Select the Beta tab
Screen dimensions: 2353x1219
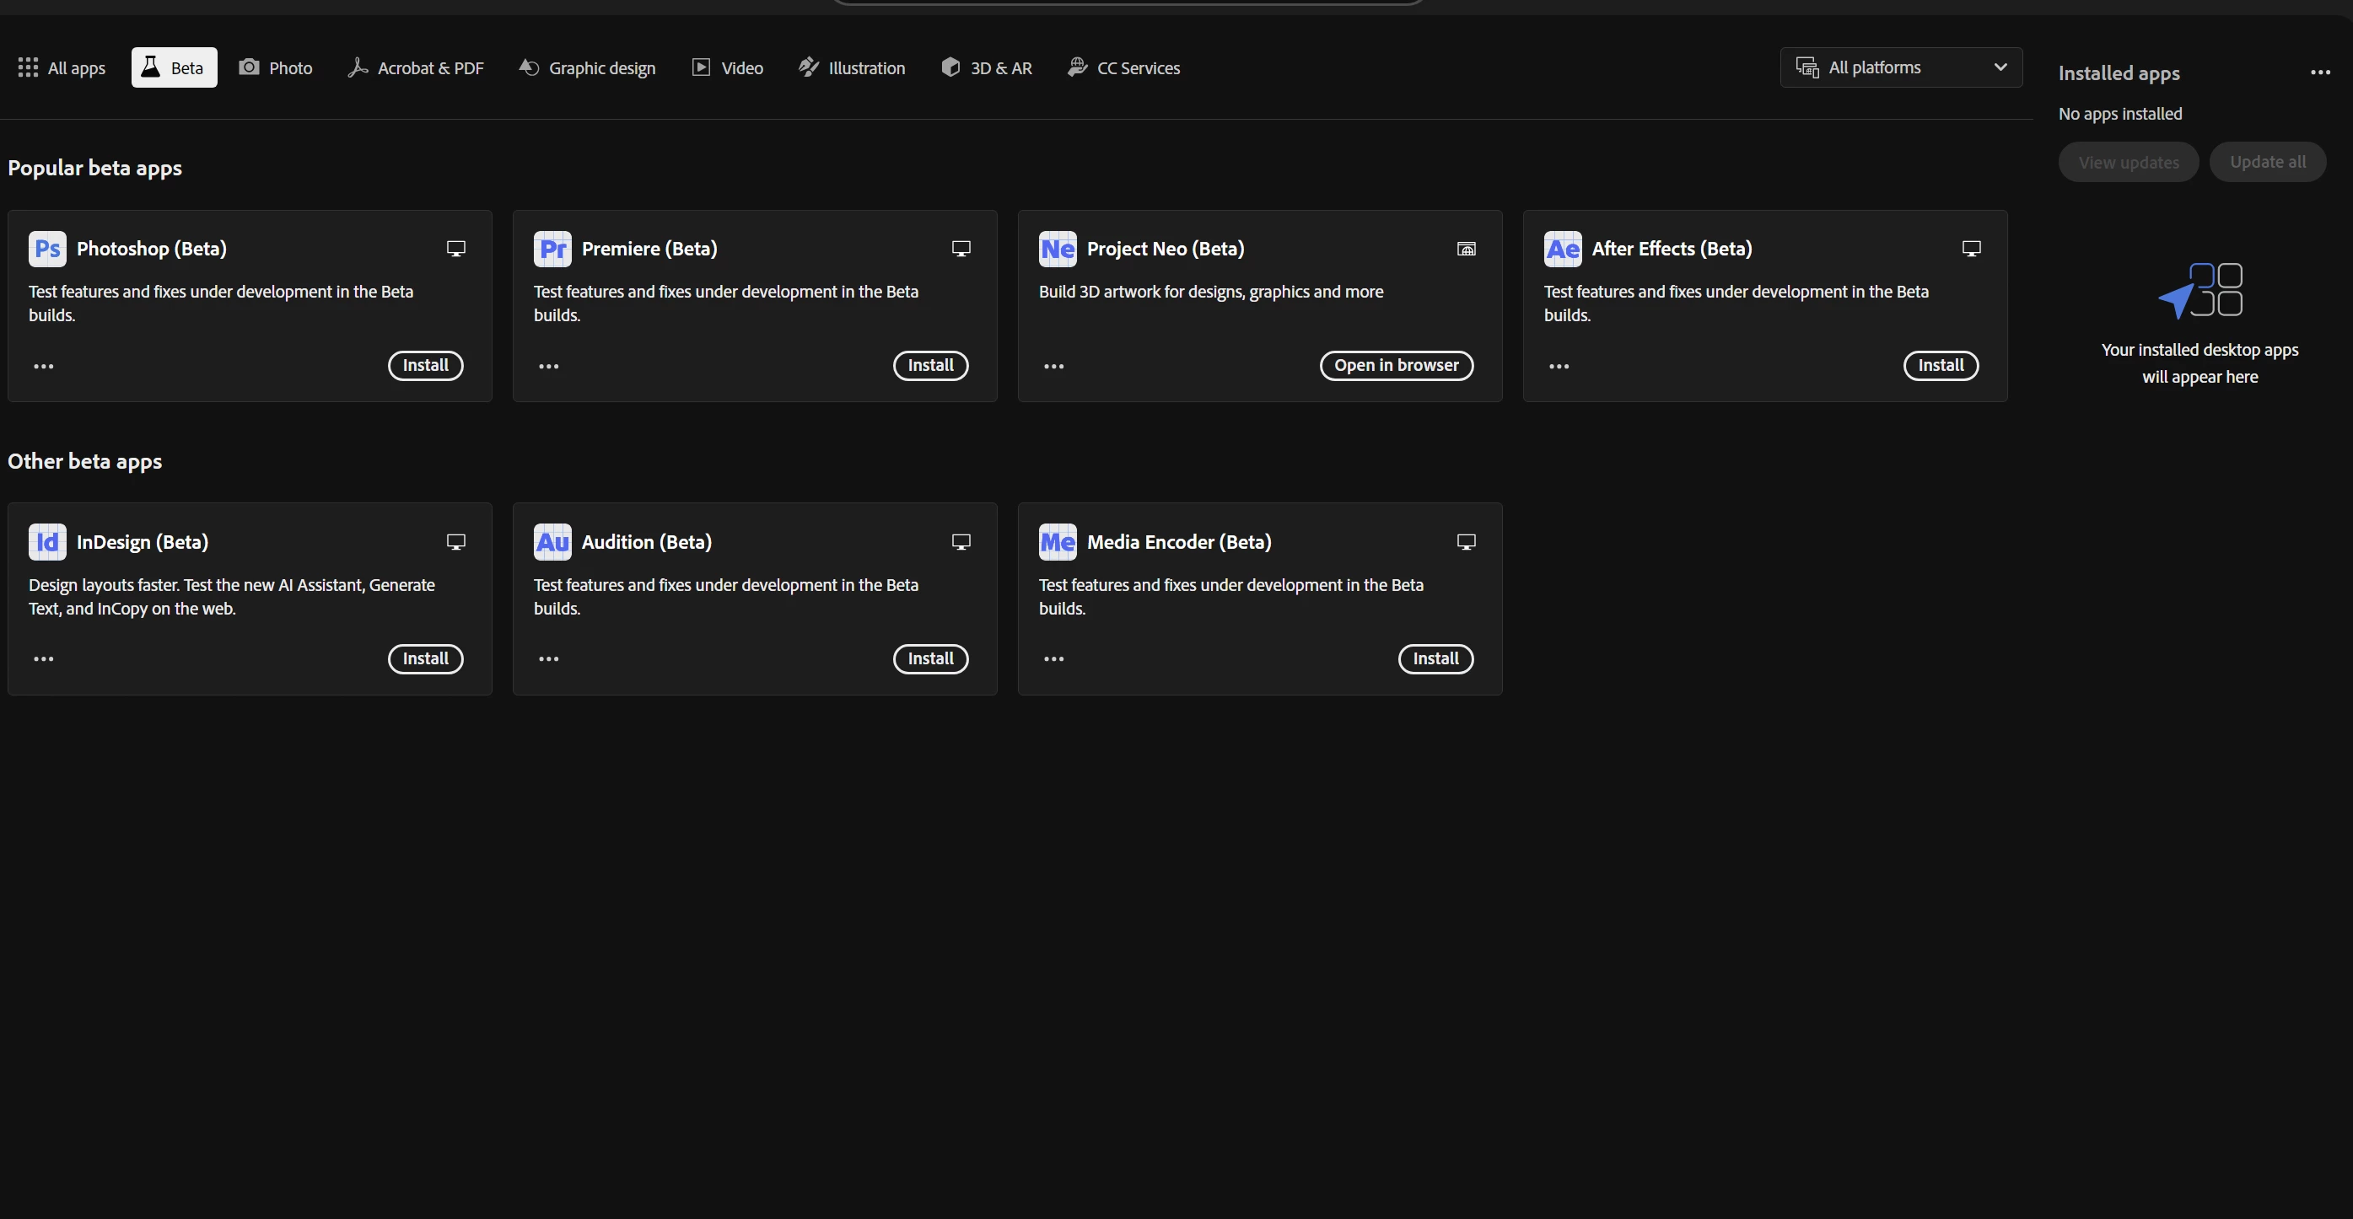174,67
